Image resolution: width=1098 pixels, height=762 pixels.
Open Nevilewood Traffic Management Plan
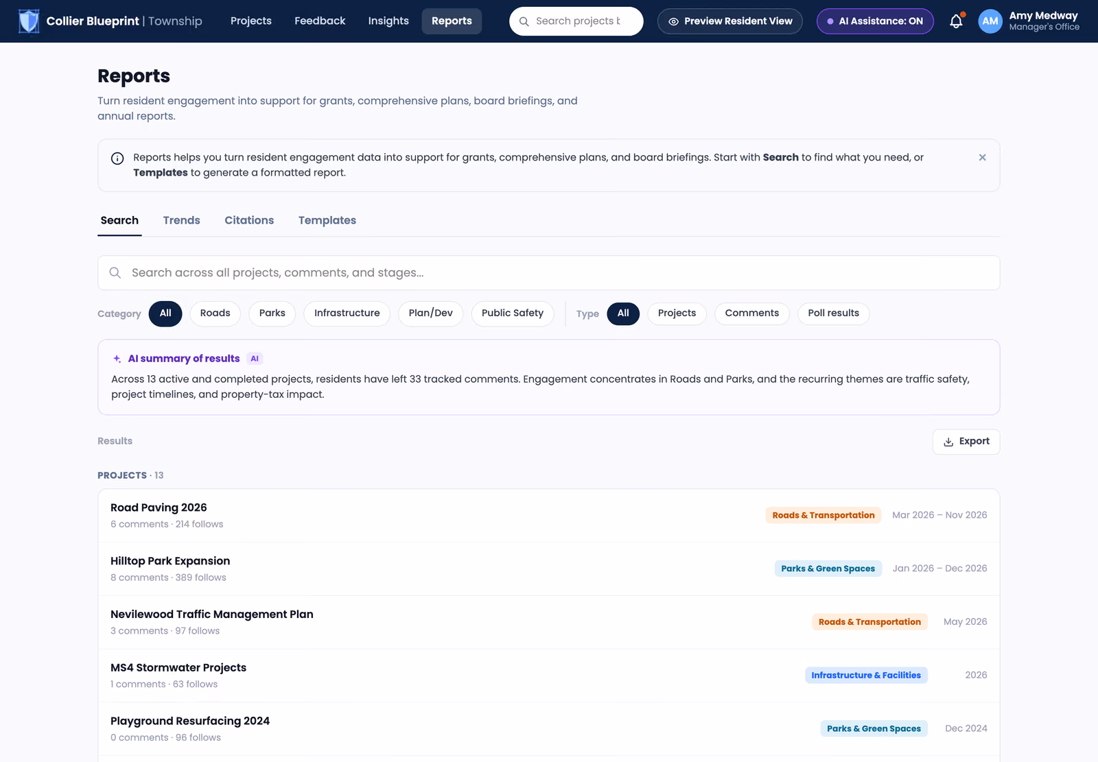pyautogui.click(x=548, y=622)
